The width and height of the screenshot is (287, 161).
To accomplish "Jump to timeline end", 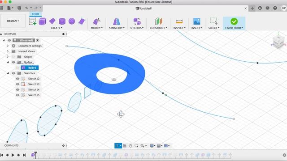I will click(x=24, y=155).
